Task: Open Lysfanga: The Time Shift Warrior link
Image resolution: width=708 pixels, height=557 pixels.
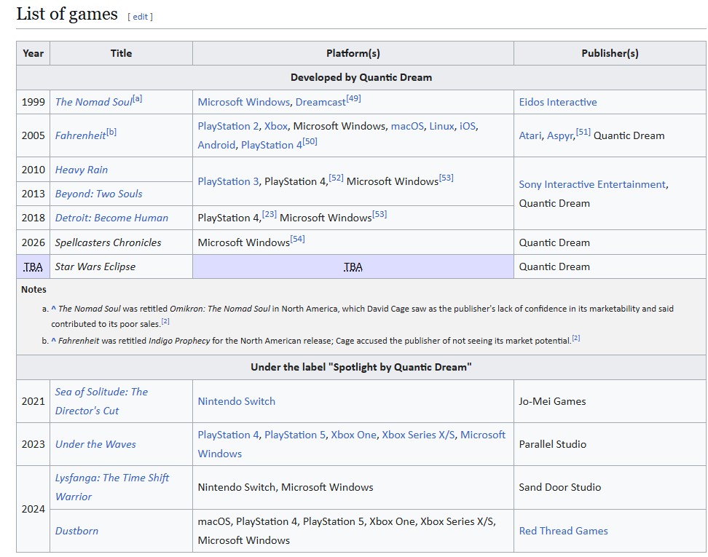Action: pyautogui.click(x=112, y=487)
